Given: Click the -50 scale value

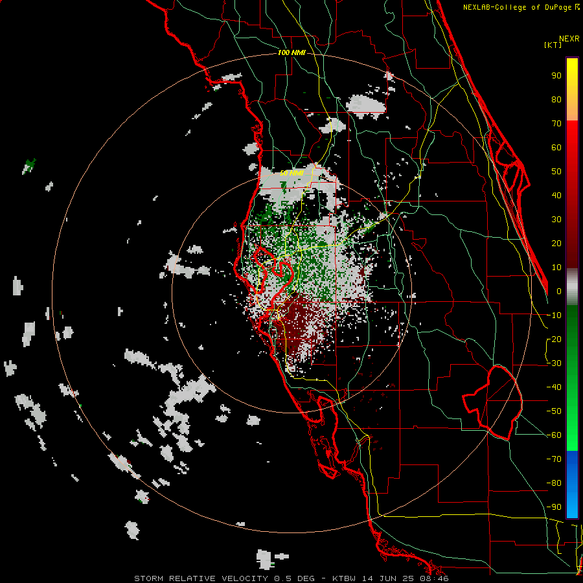Looking at the screenshot, I should pyautogui.click(x=554, y=411).
